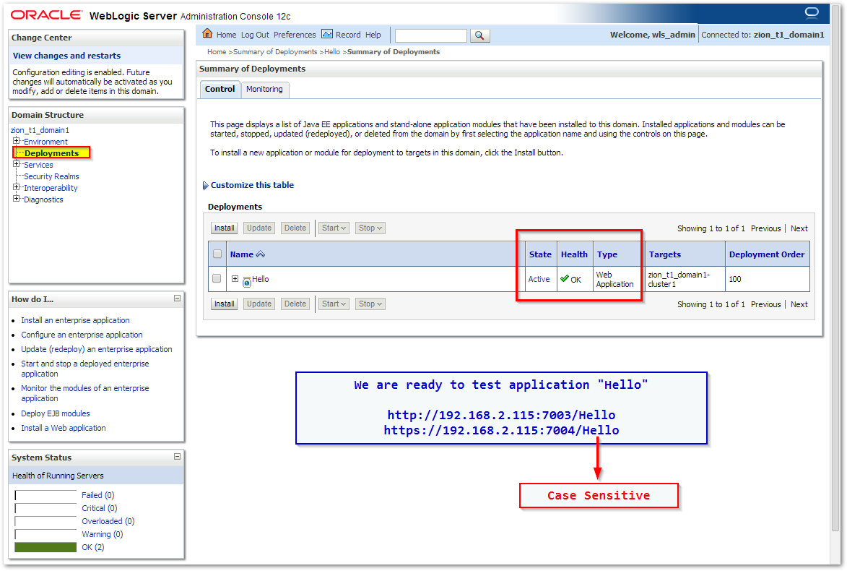Select the Control tab
Screen dimensions: 847x571
point(220,89)
